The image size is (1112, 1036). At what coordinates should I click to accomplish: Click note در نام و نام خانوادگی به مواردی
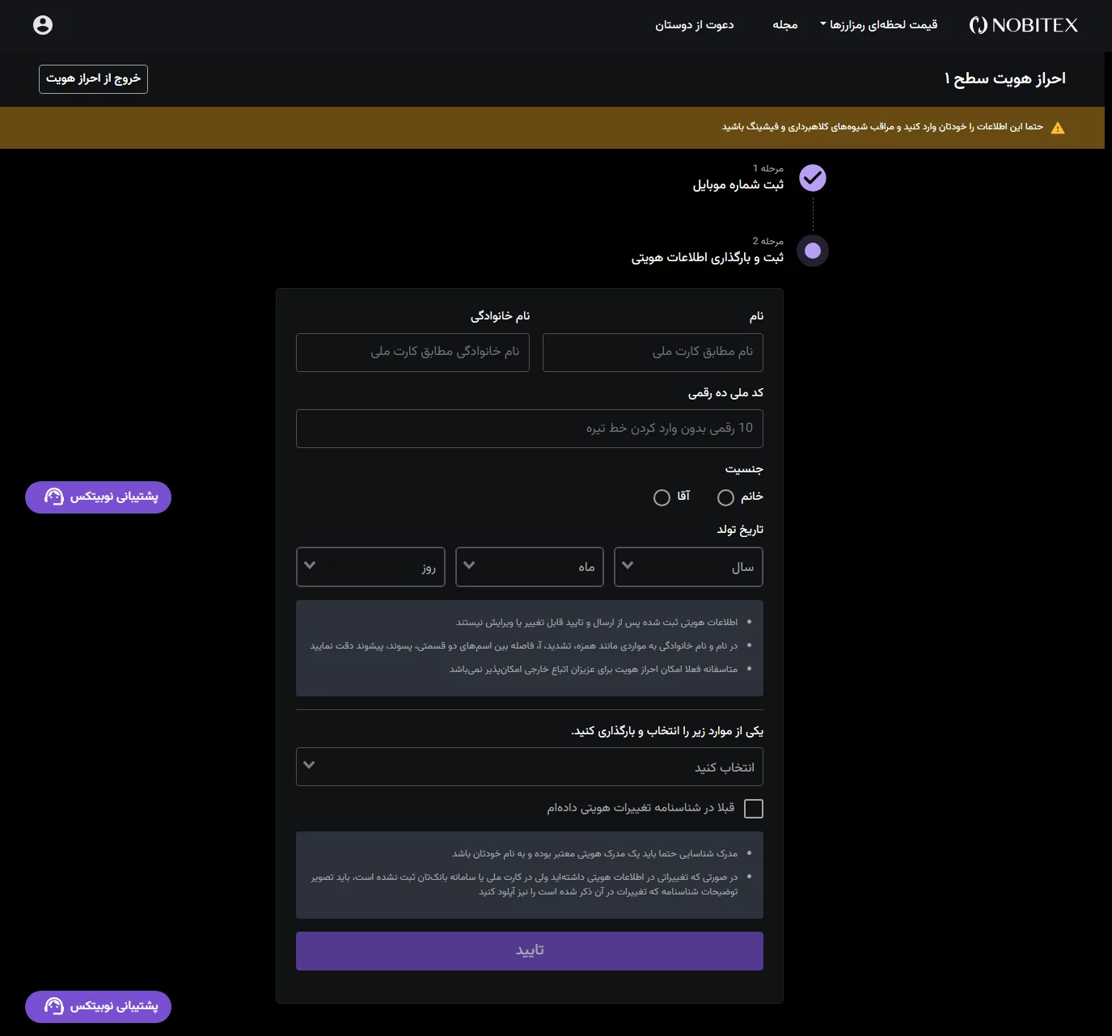(x=524, y=646)
